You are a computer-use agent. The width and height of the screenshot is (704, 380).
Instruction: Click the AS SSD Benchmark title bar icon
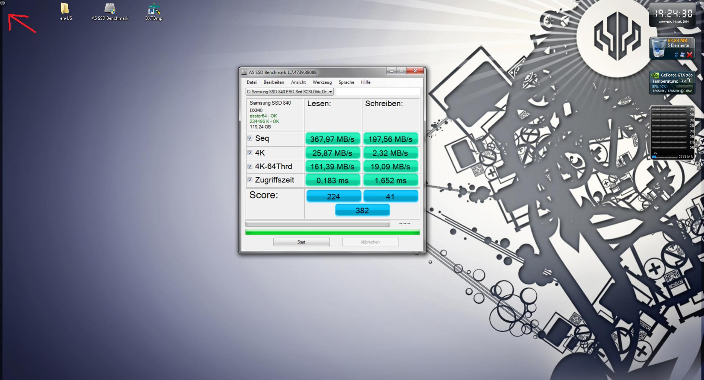click(244, 72)
